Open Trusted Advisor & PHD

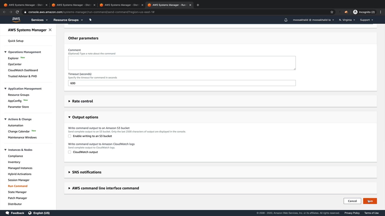(x=23, y=76)
